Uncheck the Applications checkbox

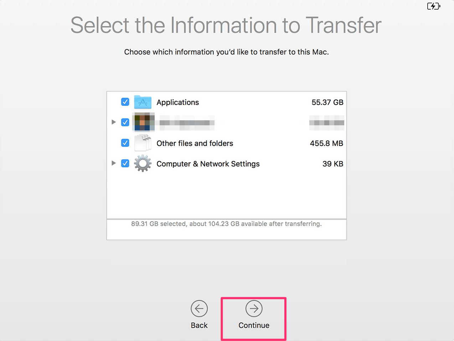(125, 102)
